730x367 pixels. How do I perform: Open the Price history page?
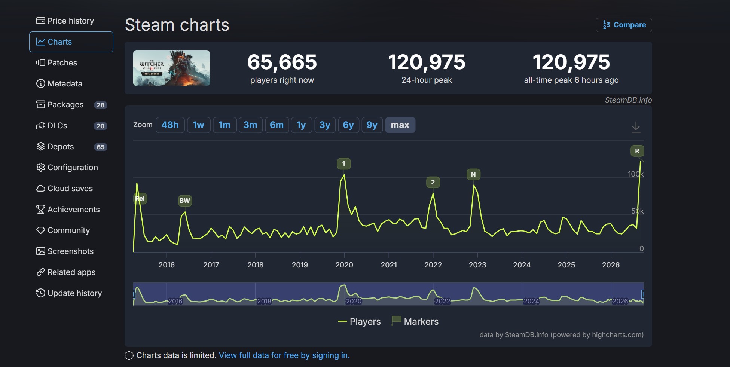71,21
